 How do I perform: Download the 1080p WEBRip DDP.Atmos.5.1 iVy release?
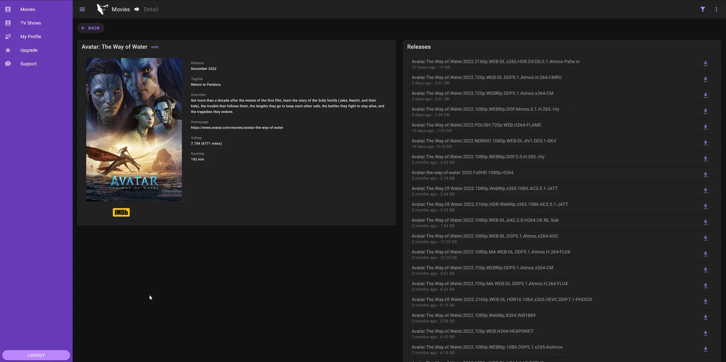point(706,111)
